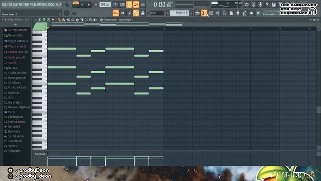Select the Draw pencil tool in piano roll

click(59, 20)
